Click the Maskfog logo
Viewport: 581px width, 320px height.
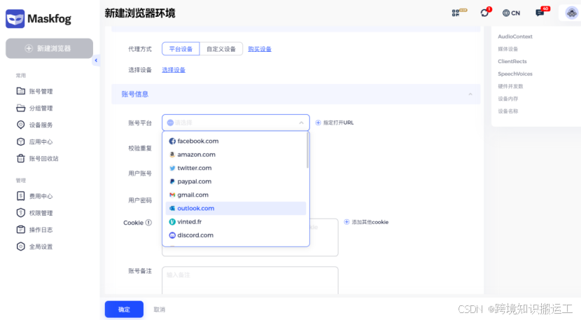pyautogui.click(x=38, y=18)
